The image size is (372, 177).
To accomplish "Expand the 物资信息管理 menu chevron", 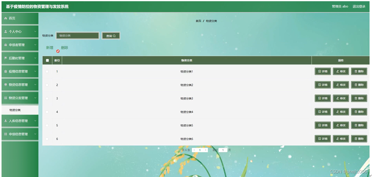I will (35, 85).
